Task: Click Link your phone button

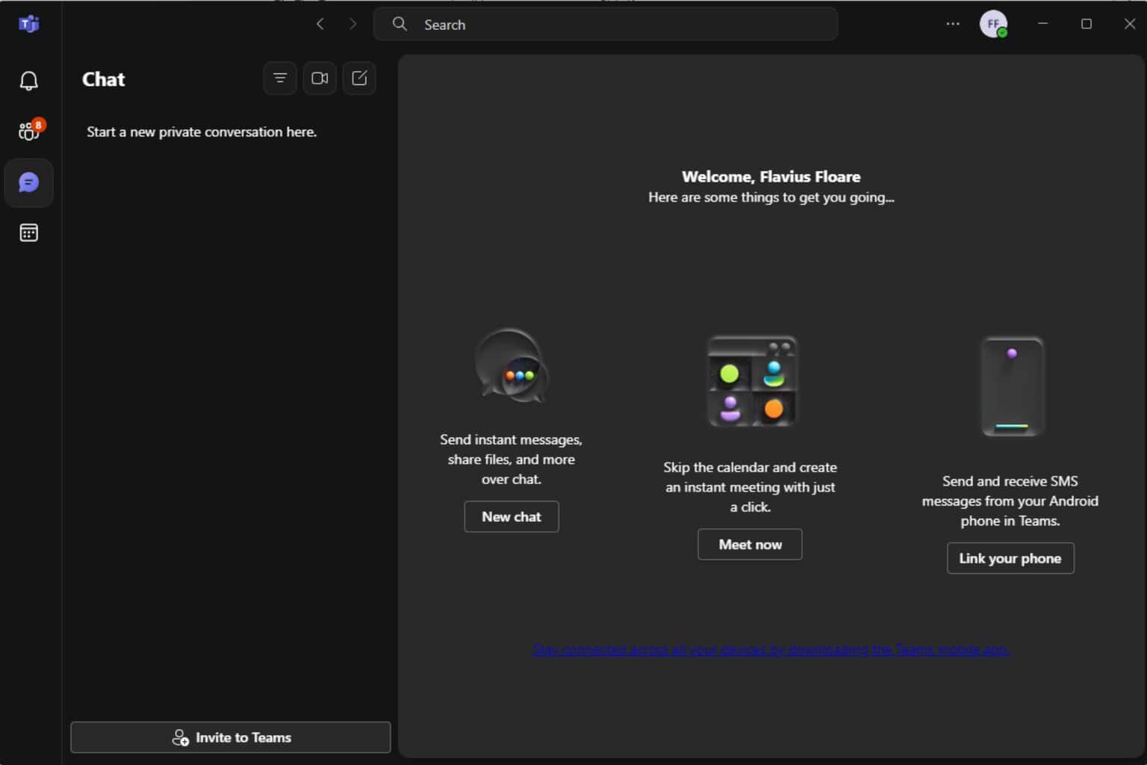Action: (x=1010, y=559)
